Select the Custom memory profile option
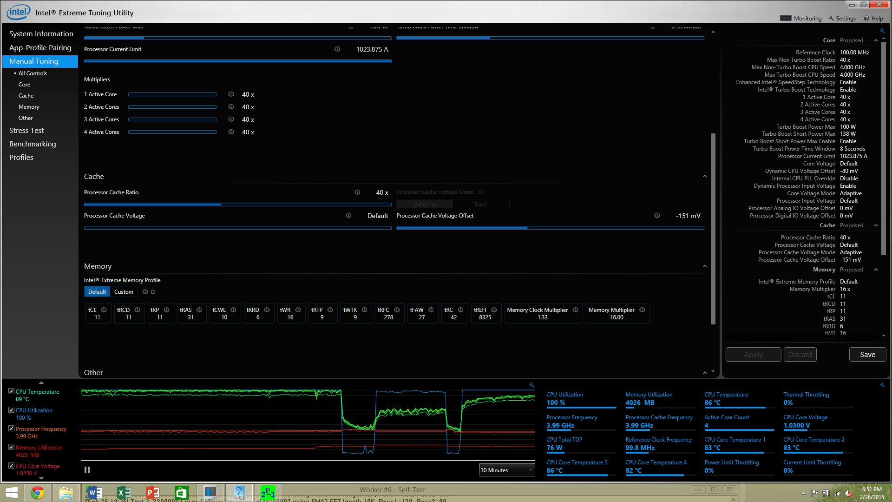The image size is (892, 502). point(124,292)
